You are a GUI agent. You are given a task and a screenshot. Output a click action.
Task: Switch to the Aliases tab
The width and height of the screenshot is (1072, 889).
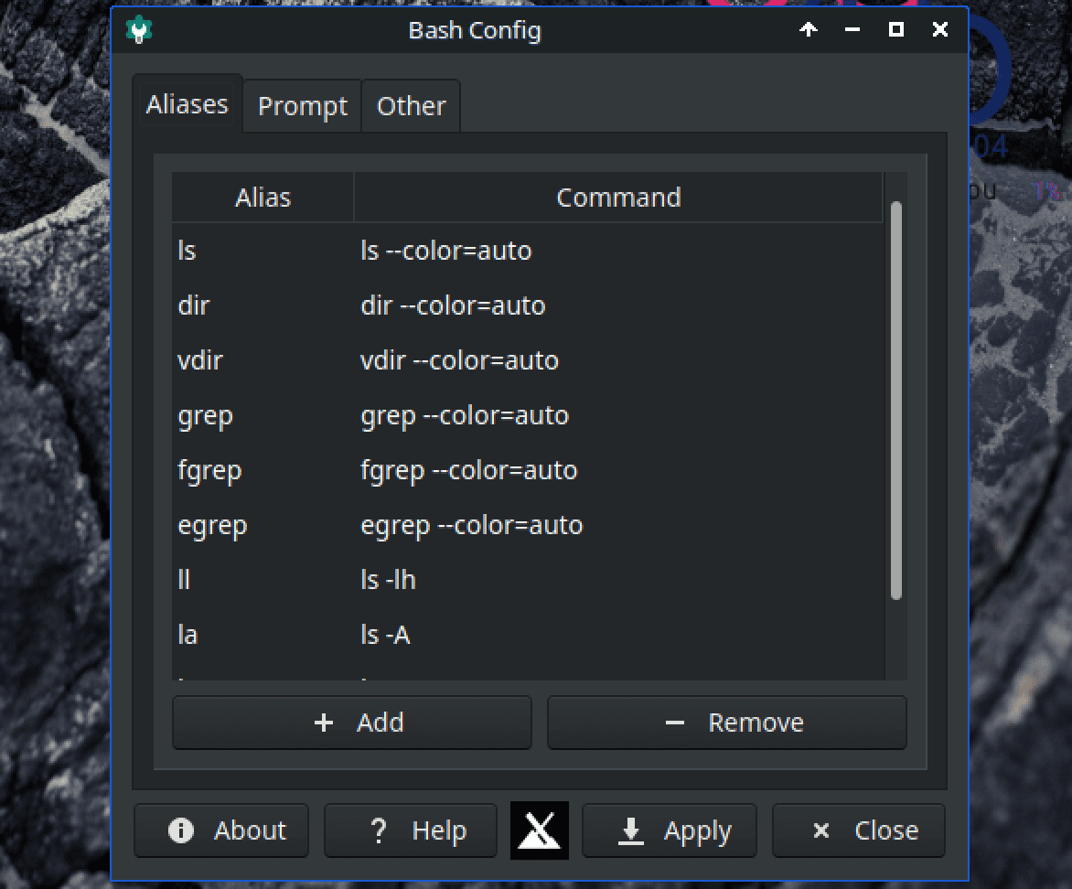point(188,104)
